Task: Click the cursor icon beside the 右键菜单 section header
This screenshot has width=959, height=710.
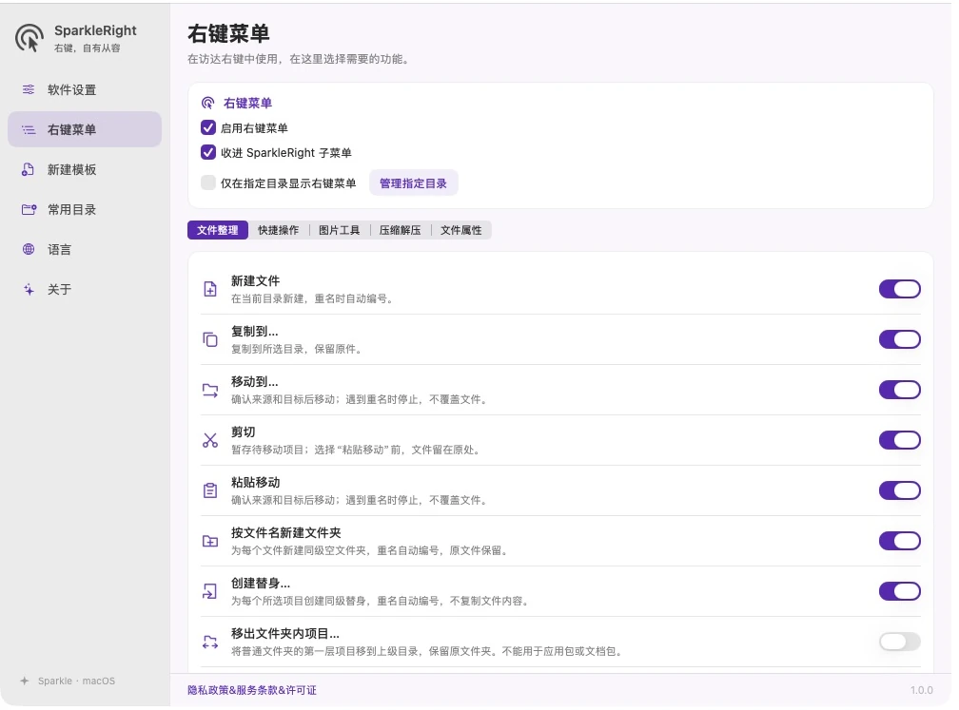Action: tap(208, 103)
